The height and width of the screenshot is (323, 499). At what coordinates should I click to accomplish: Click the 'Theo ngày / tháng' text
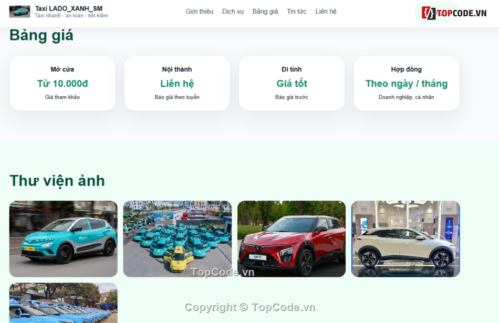click(x=407, y=84)
